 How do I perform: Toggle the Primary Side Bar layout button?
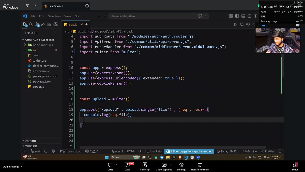coord(237,16)
